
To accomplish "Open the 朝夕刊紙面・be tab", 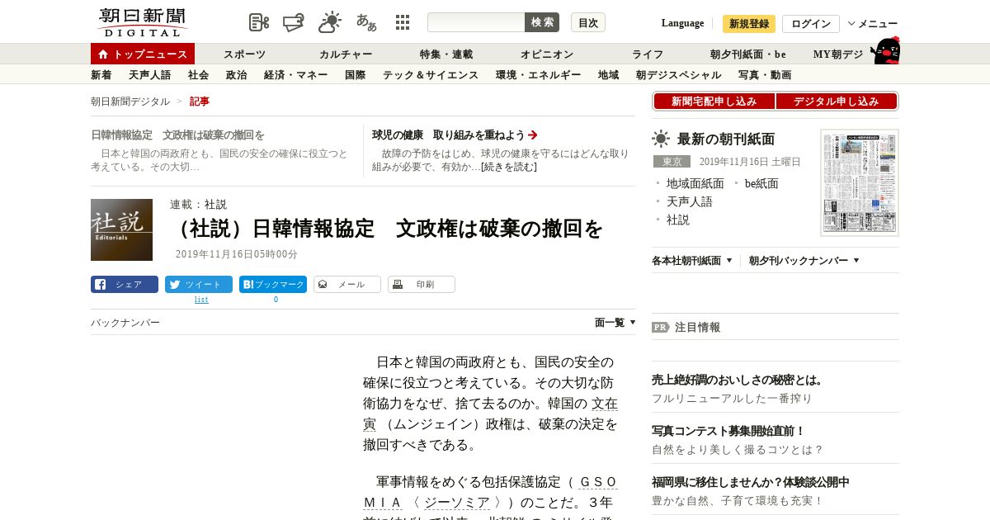I will pyautogui.click(x=748, y=54).
